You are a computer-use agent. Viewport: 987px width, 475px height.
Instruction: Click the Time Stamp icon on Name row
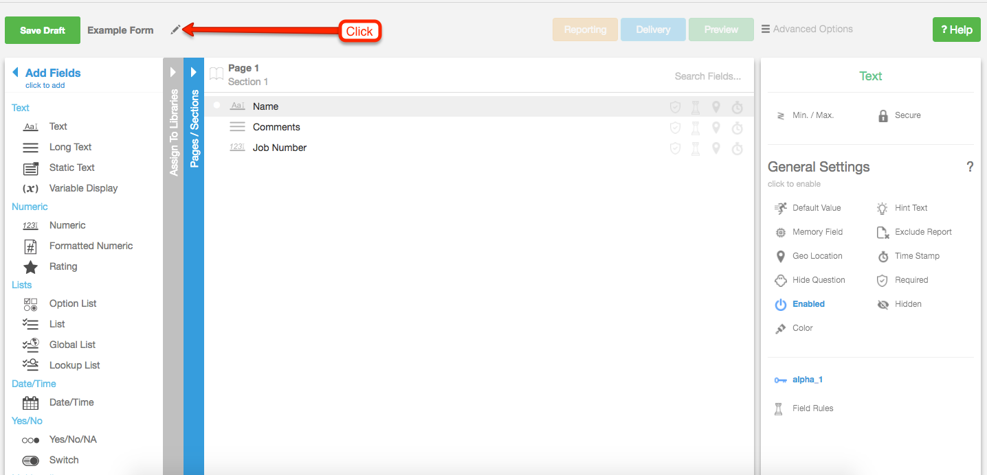click(737, 107)
